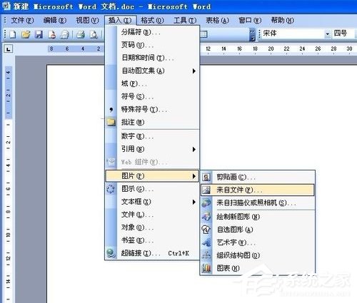The height and width of the screenshot is (303, 357).
Task: Click the Organization Chart icon
Action: [206, 255]
